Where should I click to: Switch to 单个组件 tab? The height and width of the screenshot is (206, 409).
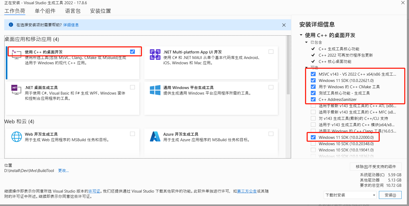click(45, 11)
